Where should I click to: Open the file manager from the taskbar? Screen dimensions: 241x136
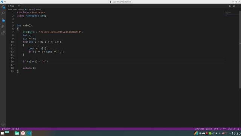click(17, 133)
